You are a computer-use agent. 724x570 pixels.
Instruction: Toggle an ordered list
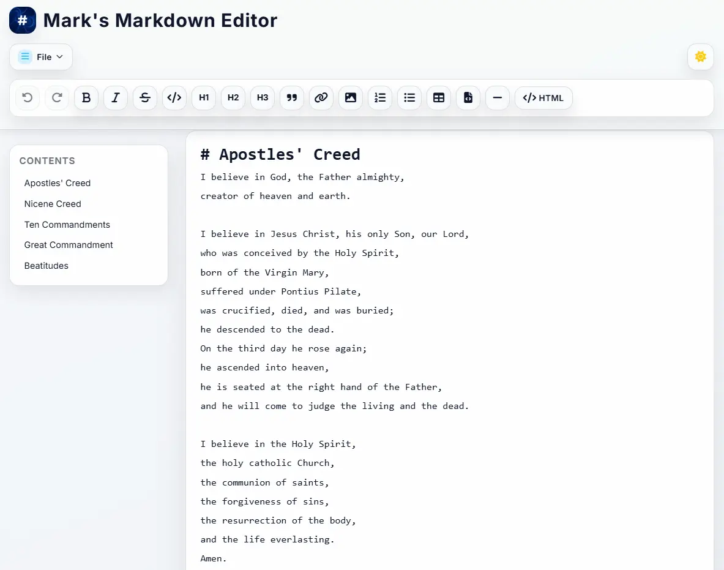coord(379,98)
